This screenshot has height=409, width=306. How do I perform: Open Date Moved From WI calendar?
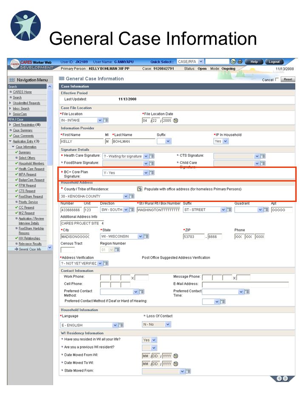point(176,356)
